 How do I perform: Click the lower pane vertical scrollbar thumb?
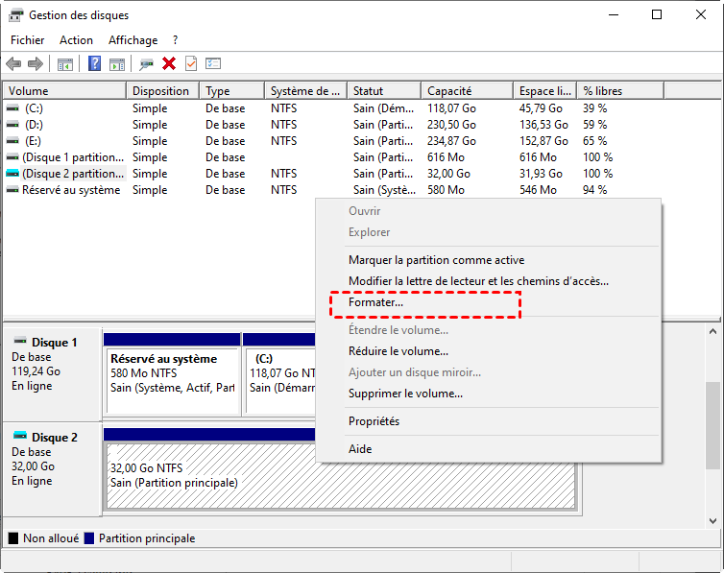tap(712, 424)
